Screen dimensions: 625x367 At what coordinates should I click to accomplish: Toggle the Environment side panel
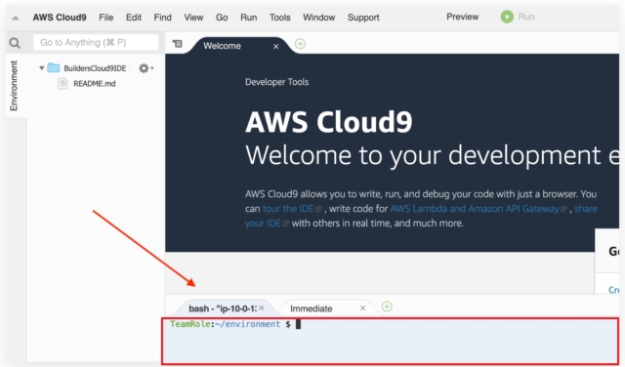[x=14, y=86]
